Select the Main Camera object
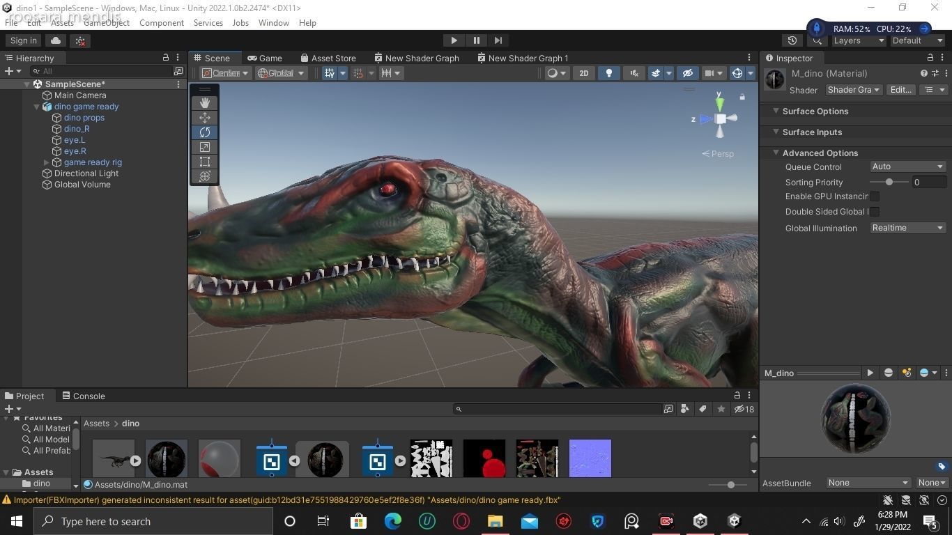 (x=80, y=95)
